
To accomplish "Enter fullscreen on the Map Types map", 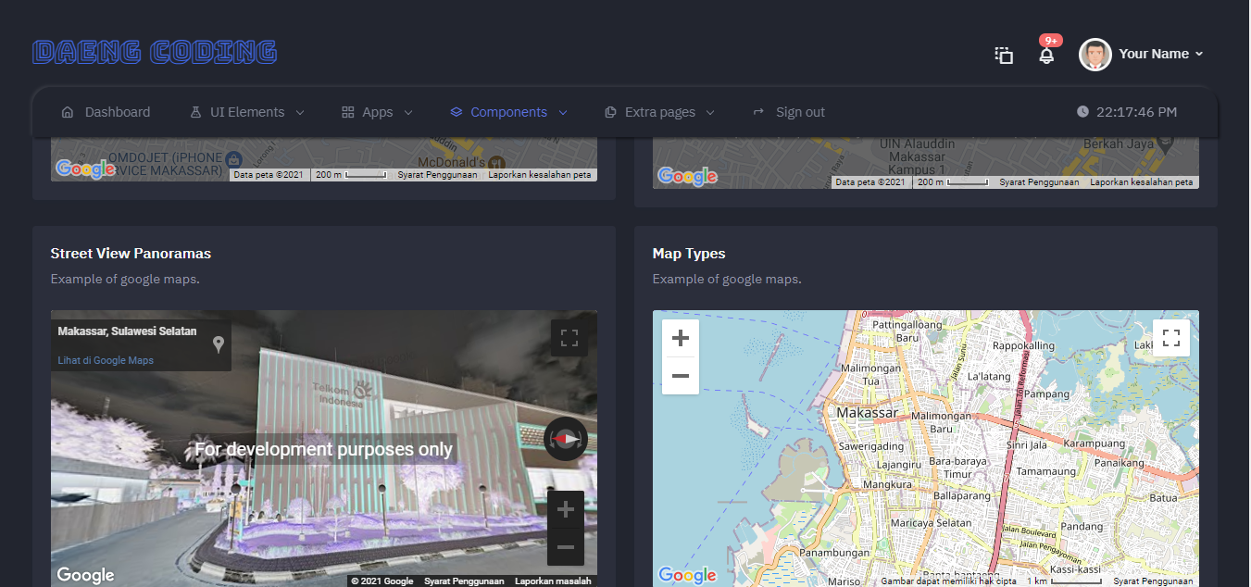I will 1170,337.
